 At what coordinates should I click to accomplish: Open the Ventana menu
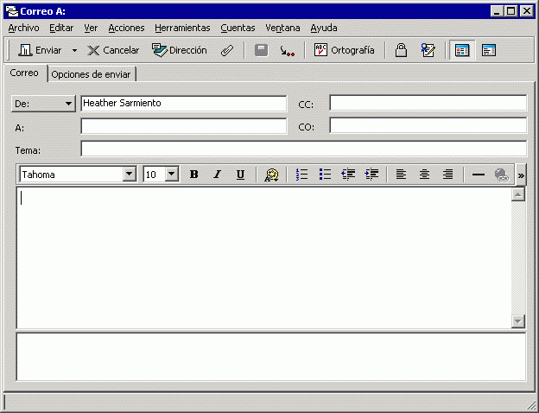[x=282, y=28]
